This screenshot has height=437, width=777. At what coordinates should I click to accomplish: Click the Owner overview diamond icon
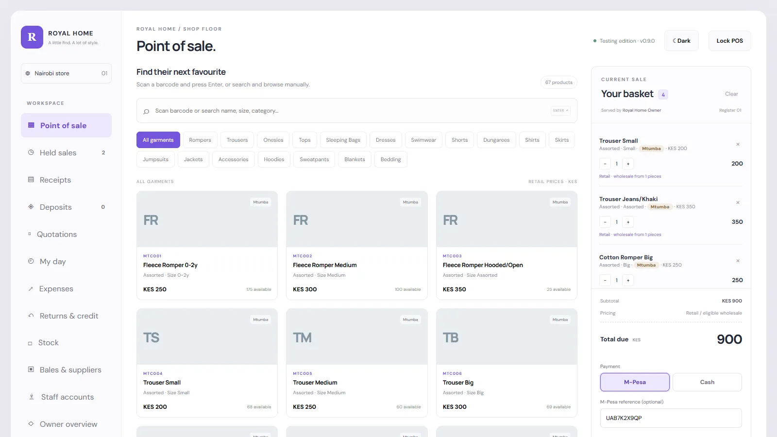(x=31, y=424)
